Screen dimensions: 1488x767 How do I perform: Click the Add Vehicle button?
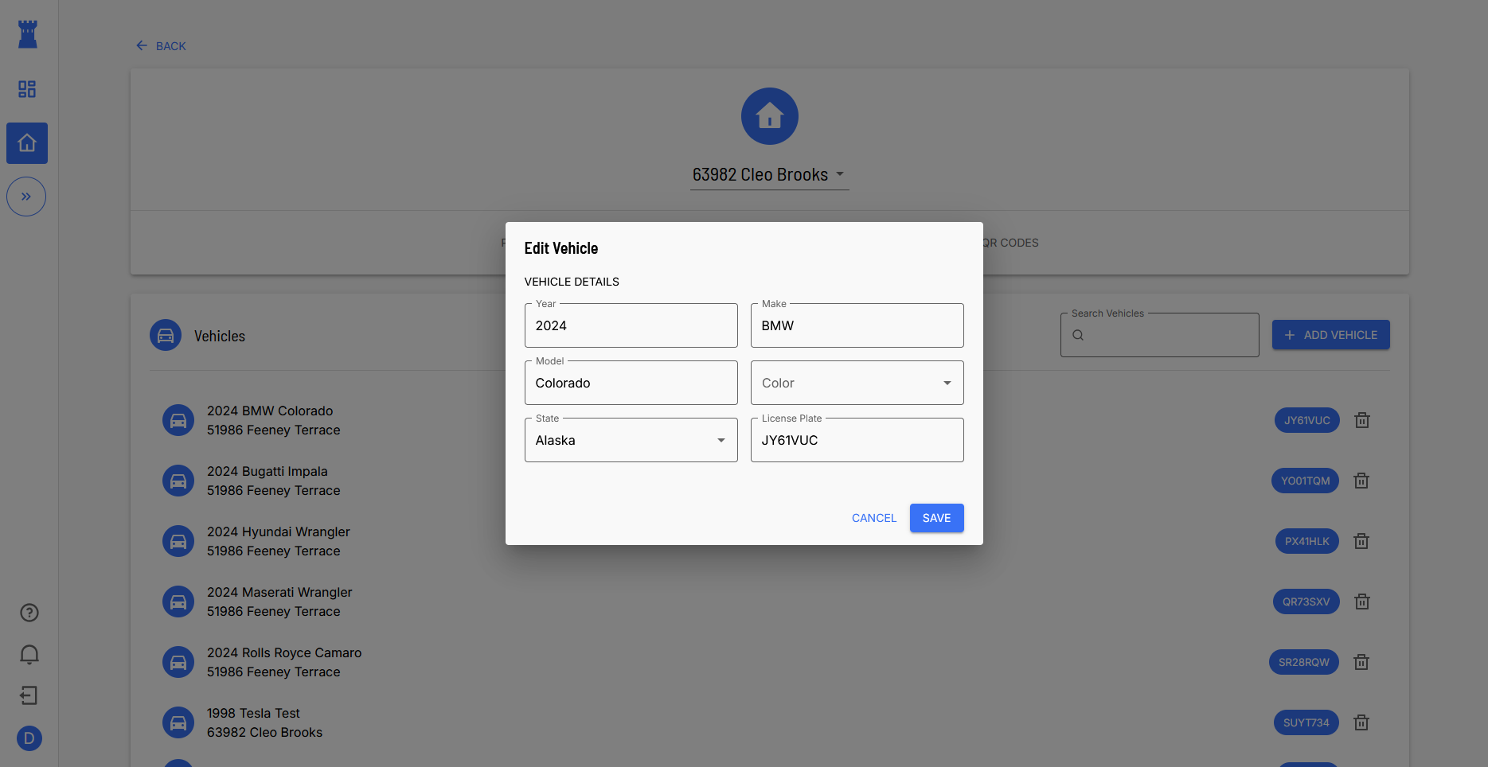click(x=1330, y=335)
